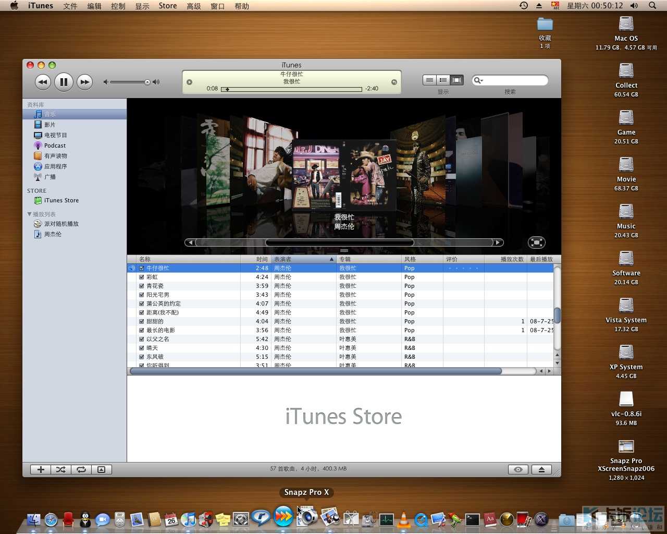Open 应用程序 in the sidebar

[x=75, y=166]
